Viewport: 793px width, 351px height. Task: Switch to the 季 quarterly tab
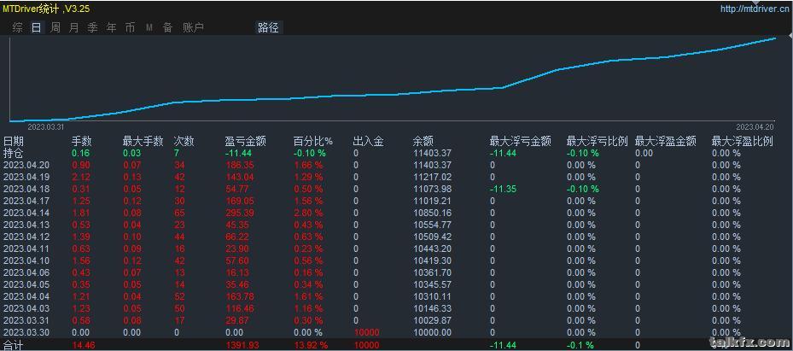pos(92,28)
